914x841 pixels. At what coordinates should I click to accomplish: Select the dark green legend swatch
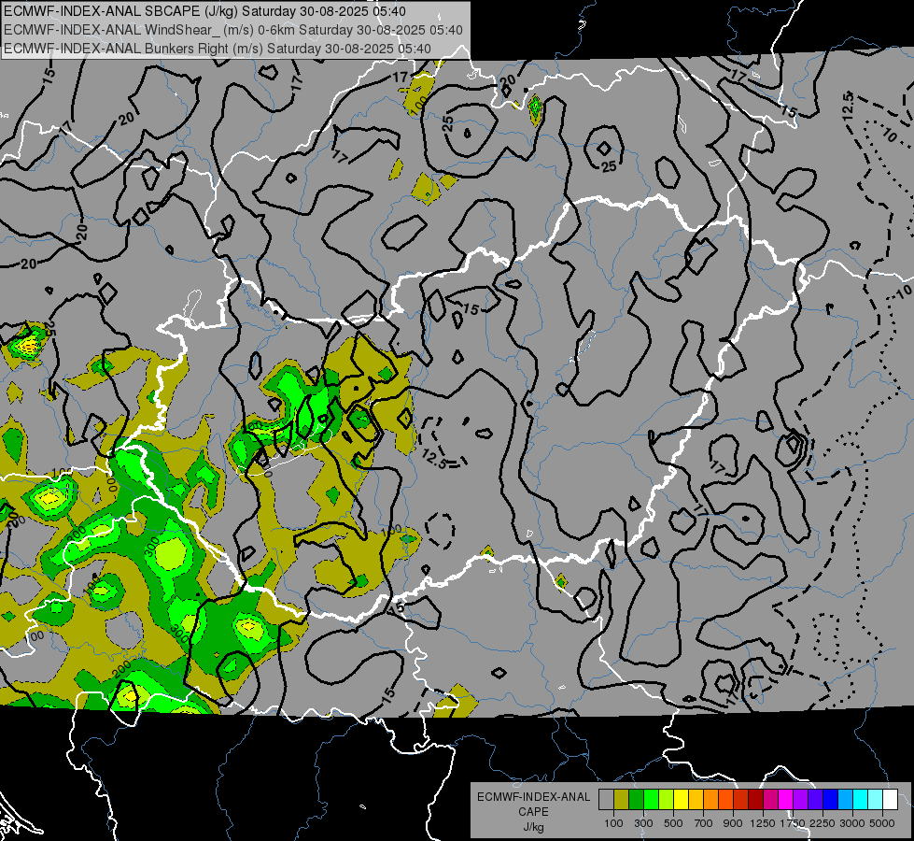point(636,800)
